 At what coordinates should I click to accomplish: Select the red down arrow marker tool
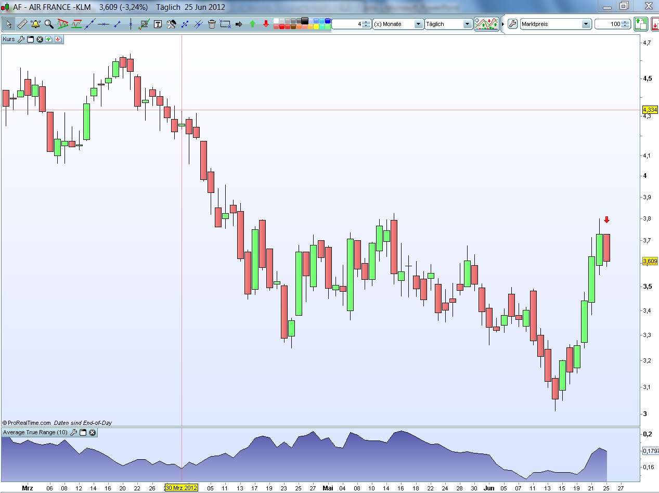266,24
